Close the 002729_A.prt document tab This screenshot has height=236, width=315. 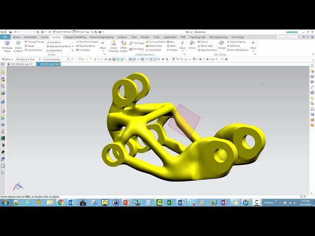coord(59,64)
